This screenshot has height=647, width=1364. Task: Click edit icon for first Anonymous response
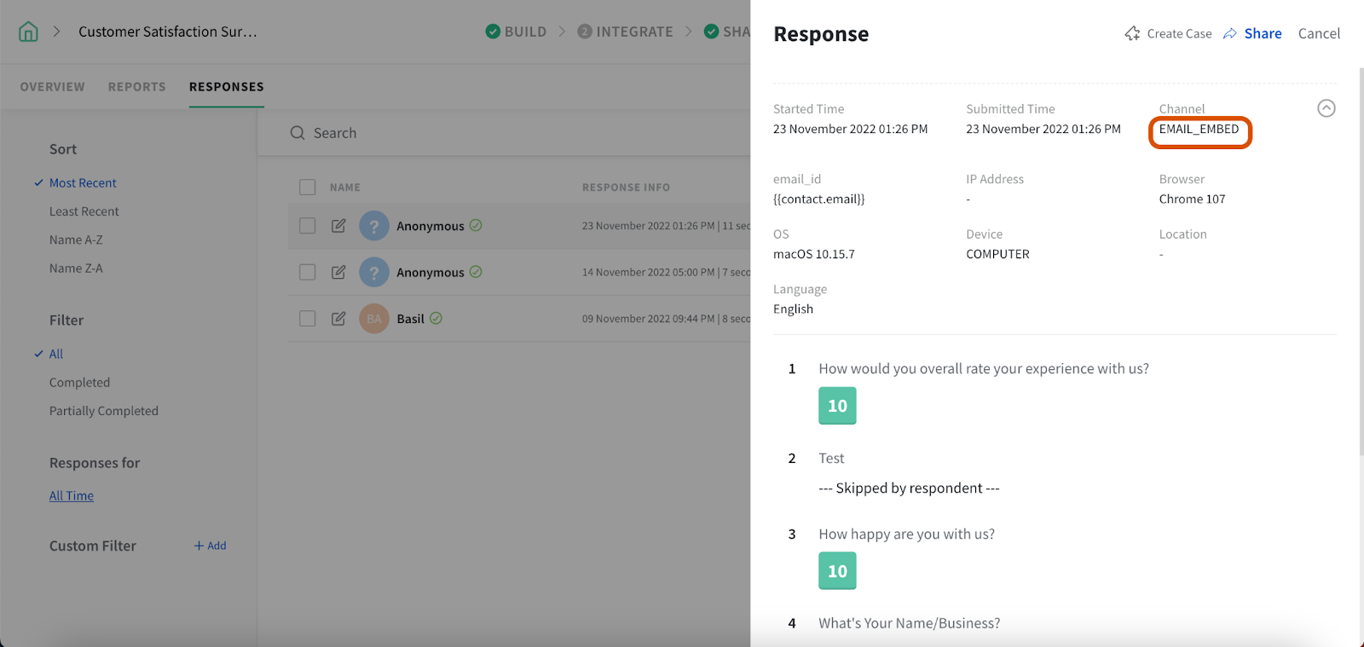338,226
